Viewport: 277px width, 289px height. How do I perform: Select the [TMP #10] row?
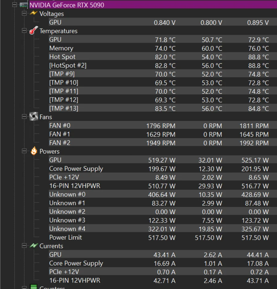click(x=163, y=82)
